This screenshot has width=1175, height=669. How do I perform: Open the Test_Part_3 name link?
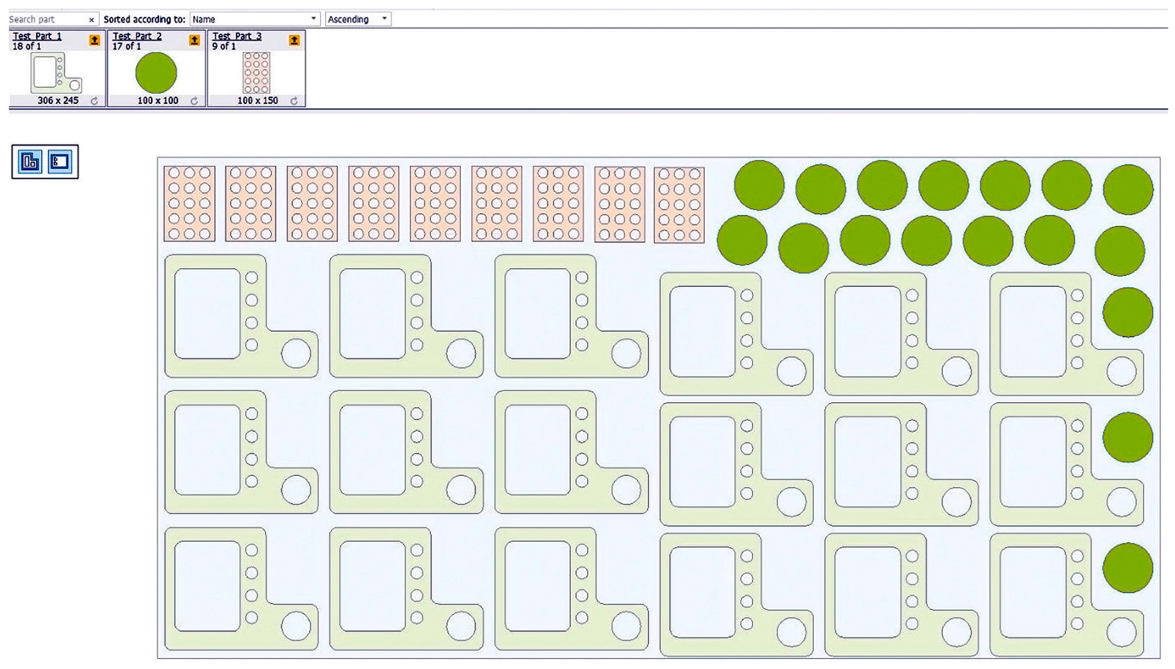(237, 36)
